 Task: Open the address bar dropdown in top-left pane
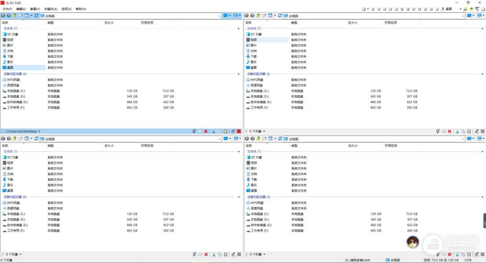[220, 16]
